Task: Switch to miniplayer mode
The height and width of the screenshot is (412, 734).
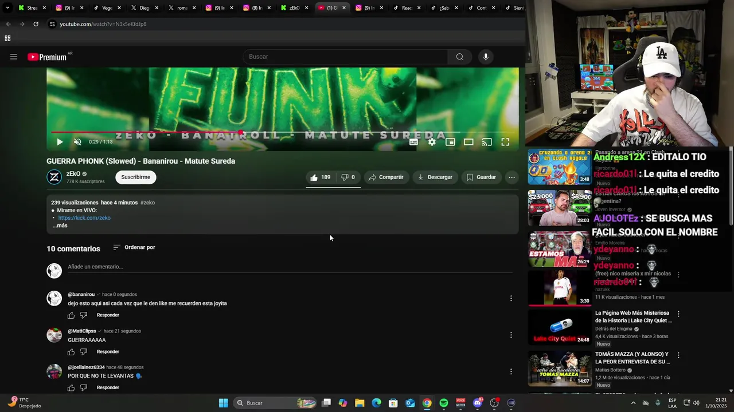Action: point(450,142)
